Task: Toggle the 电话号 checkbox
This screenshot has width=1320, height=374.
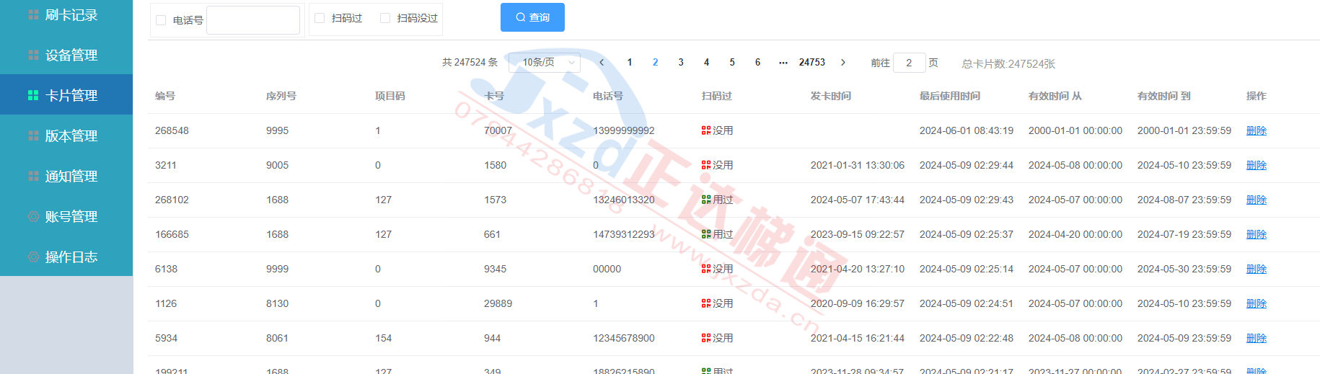Action: [x=161, y=20]
